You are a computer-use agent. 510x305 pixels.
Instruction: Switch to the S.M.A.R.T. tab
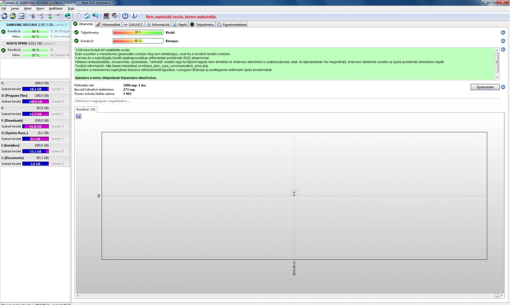tap(134, 24)
